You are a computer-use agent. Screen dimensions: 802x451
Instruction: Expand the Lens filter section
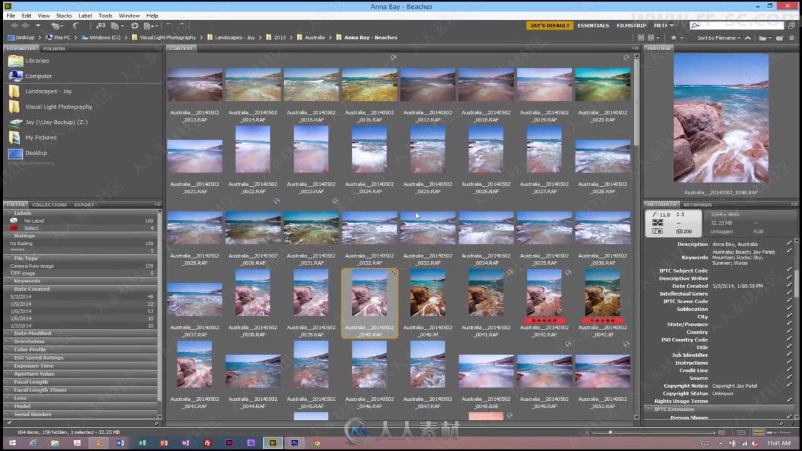(80, 398)
